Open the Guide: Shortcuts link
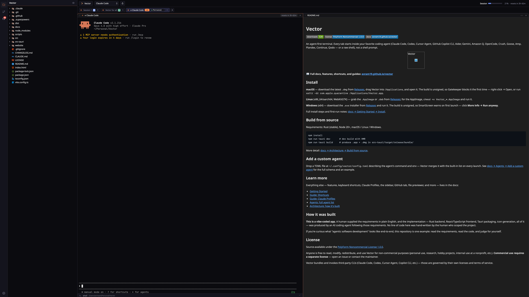The image size is (529, 297). coord(319,195)
